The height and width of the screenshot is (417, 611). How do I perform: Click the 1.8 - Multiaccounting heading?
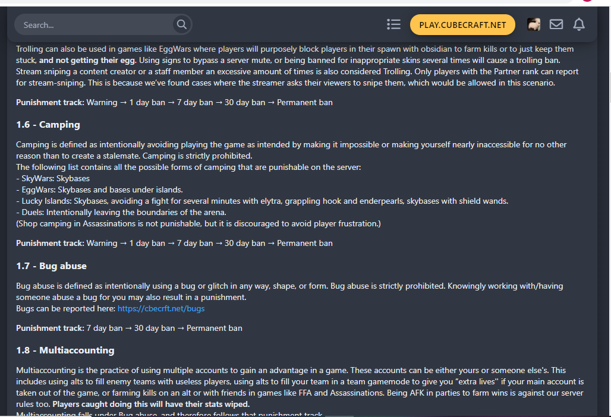(x=65, y=350)
